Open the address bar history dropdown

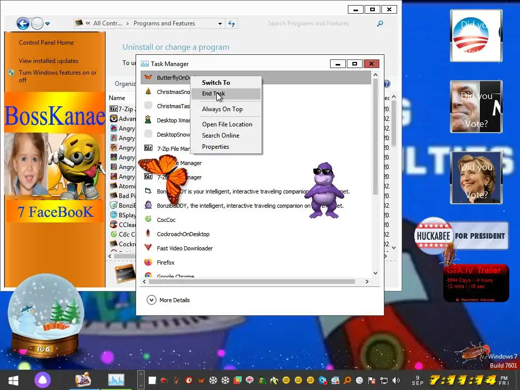click(x=220, y=23)
